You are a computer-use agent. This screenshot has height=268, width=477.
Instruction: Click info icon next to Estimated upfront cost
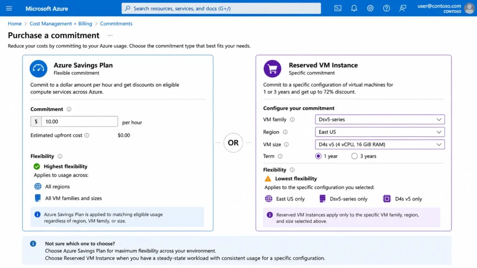[x=87, y=135]
